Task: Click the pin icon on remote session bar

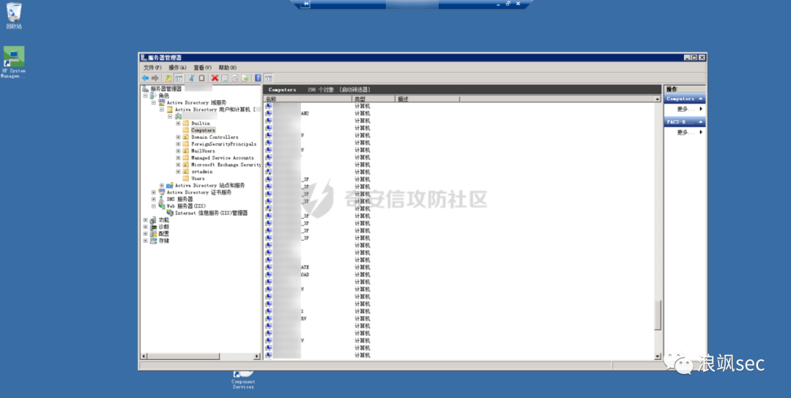Action: (305, 4)
